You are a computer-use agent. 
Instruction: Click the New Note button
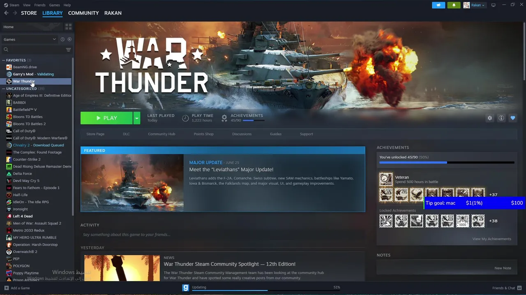(503, 268)
